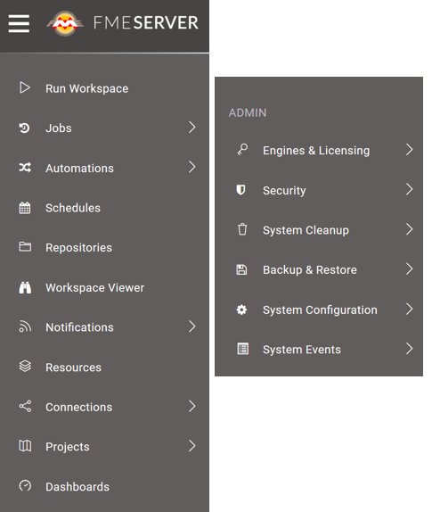The height and width of the screenshot is (512, 432).
Task: Click the Backup & Restore floppy disk icon
Action: tap(241, 269)
